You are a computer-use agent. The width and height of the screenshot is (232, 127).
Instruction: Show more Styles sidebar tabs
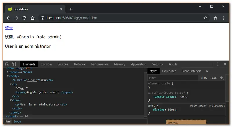click(x=207, y=71)
